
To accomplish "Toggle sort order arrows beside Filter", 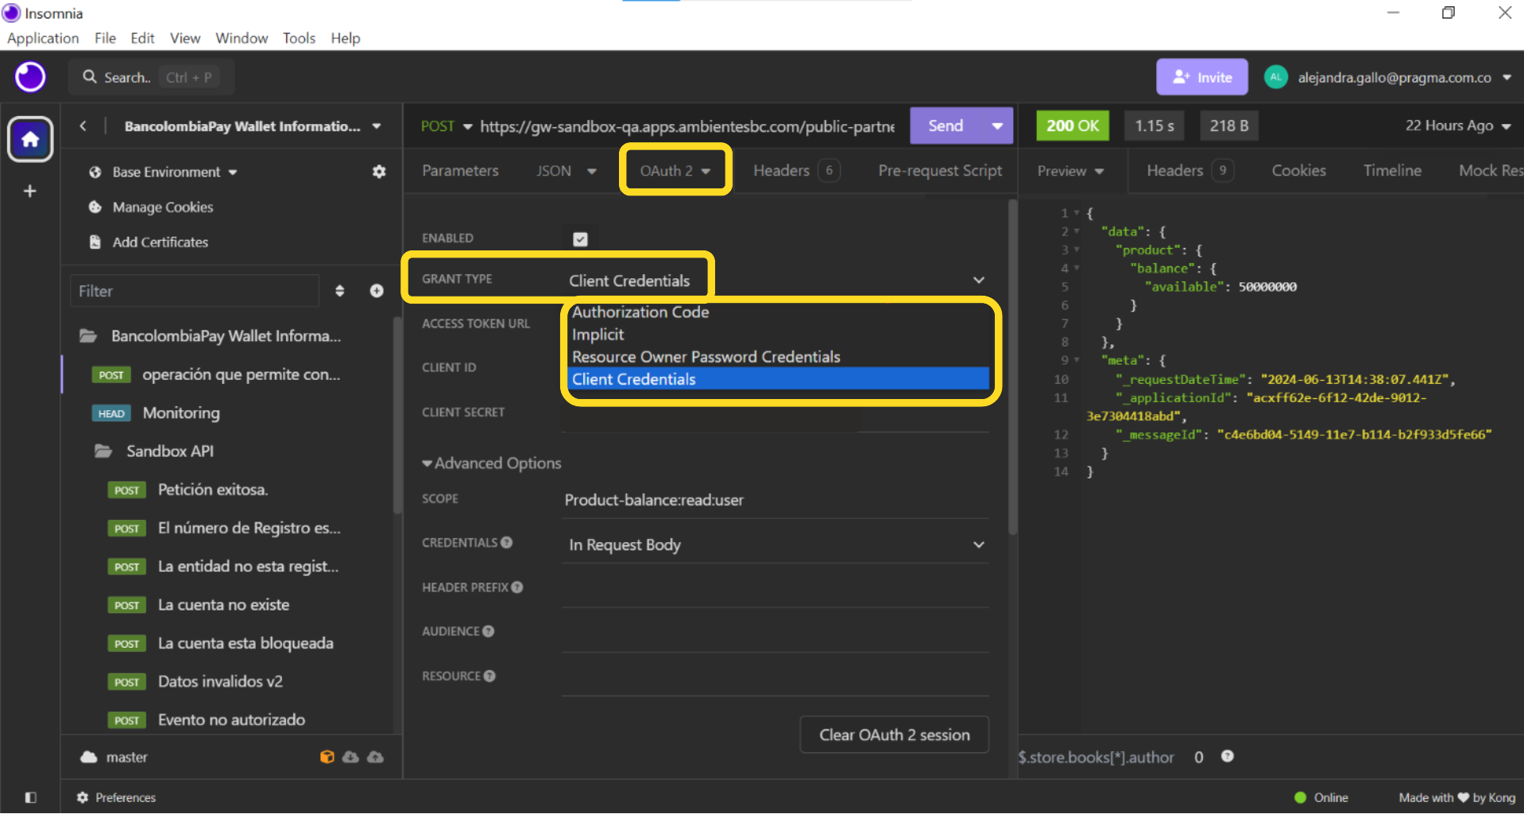I will [339, 291].
